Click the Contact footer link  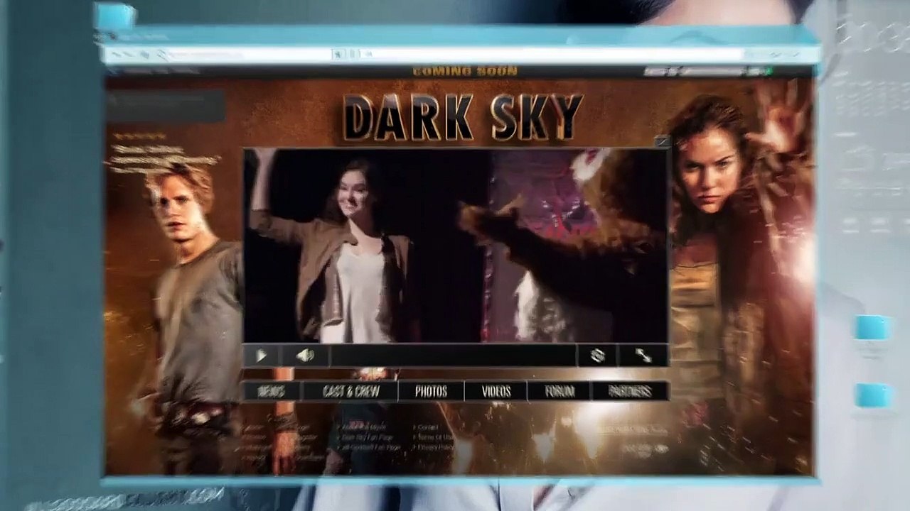427,427
